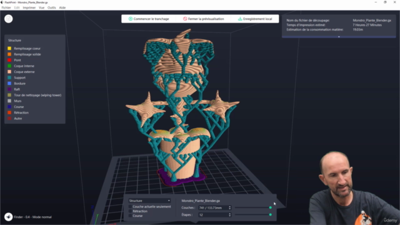The width and height of the screenshot is (400, 225).
Task: Click the Étapes value field
Action: point(213,215)
